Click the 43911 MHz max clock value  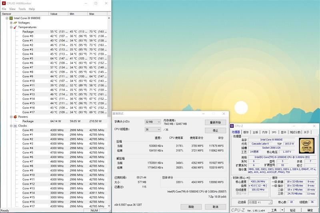point(97,193)
